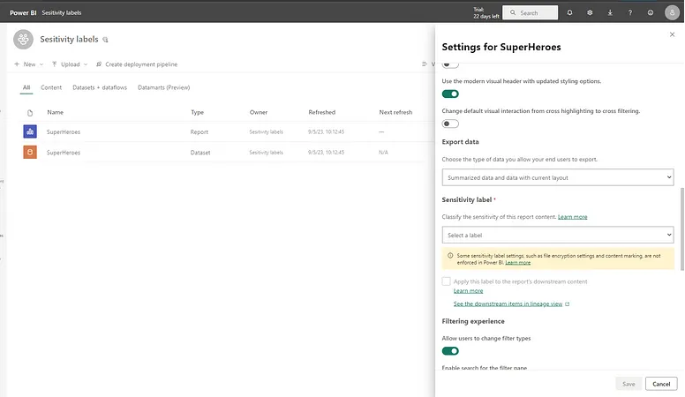Sort by the Refreshed column header
685x397 pixels.
[321, 112]
